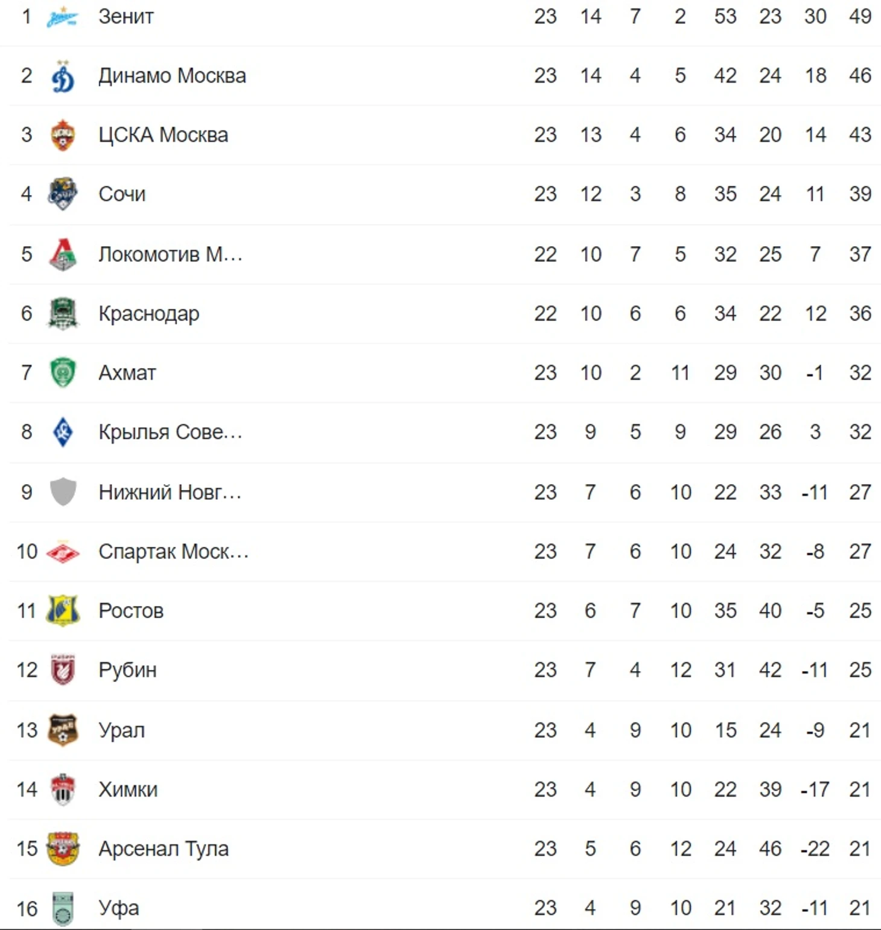Screen dimensions: 881x930
Task: Click the Sochi club logo
Action: [63, 194]
